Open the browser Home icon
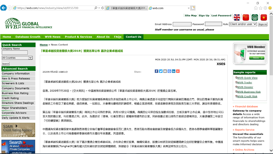273x154 pixels. (256, 8)
